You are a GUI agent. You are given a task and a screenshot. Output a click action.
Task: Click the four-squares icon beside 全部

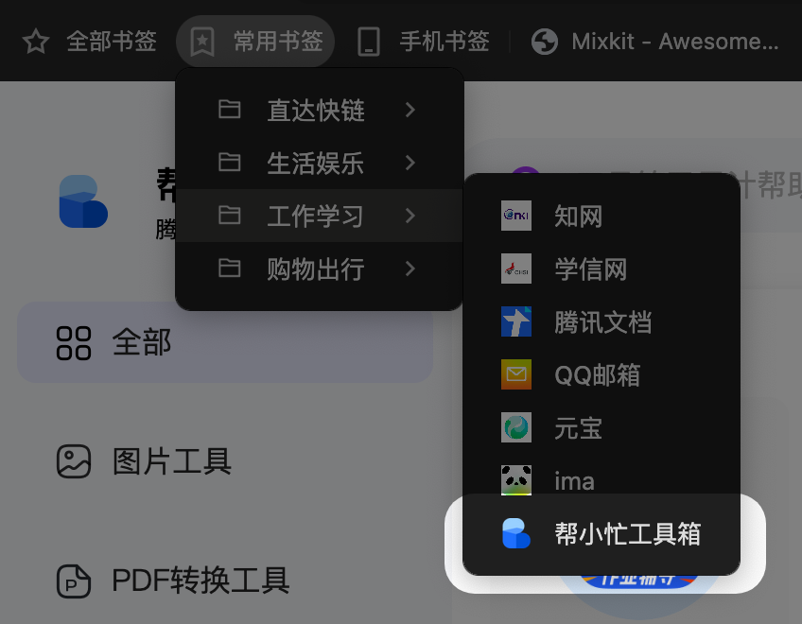pos(74,342)
